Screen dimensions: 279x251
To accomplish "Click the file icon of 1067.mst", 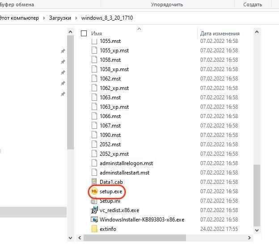I will pyautogui.click(x=94, y=126).
